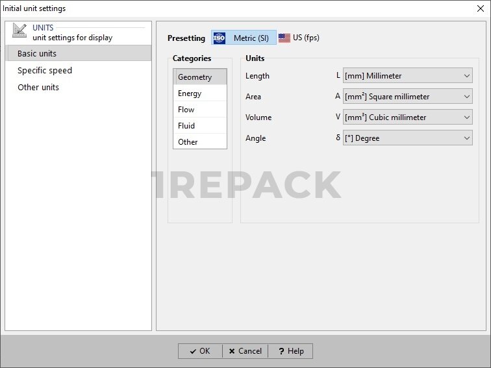Screen dimensions: 491x368
Task: Open the Volume unit combo box
Action: coord(407,117)
